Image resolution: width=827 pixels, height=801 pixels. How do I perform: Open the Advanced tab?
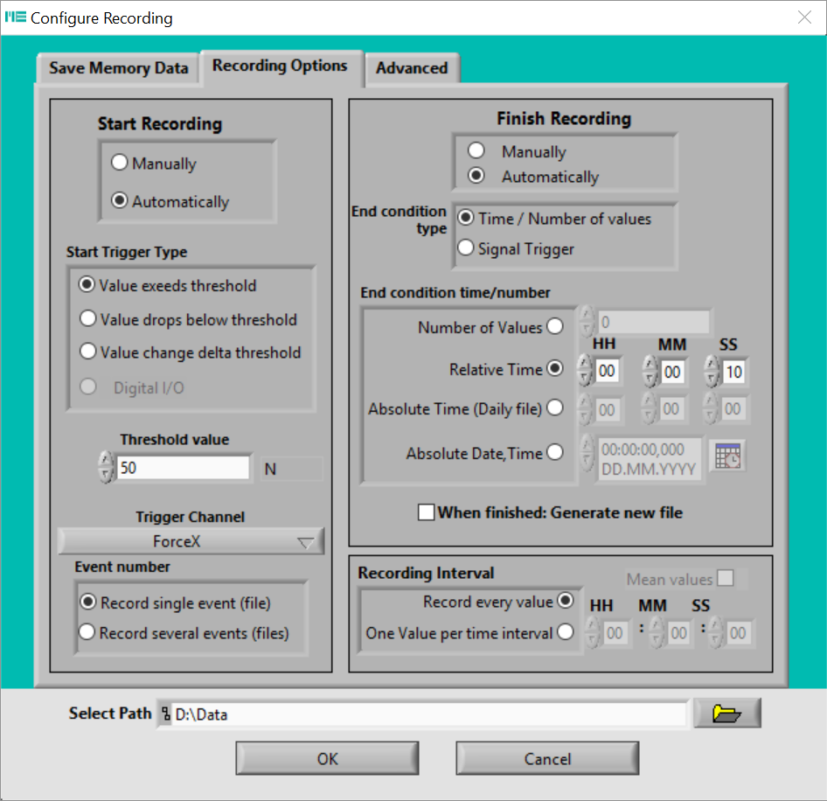412,68
